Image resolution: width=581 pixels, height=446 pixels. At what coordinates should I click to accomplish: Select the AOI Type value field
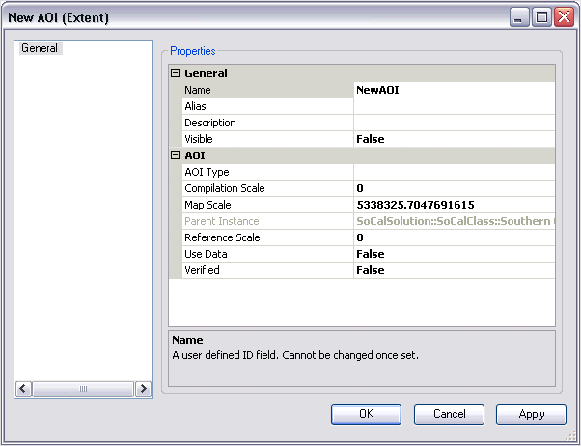point(454,172)
